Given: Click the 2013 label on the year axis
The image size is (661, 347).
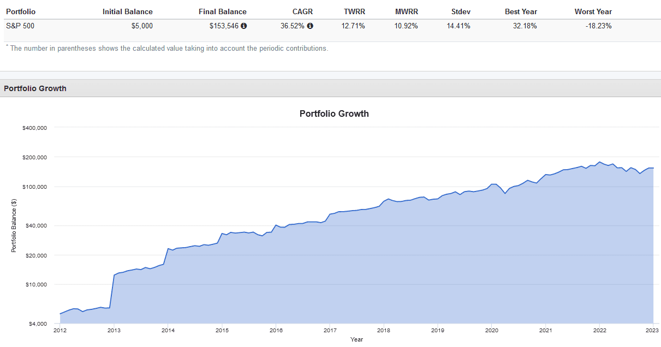Looking at the screenshot, I should [114, 330].
